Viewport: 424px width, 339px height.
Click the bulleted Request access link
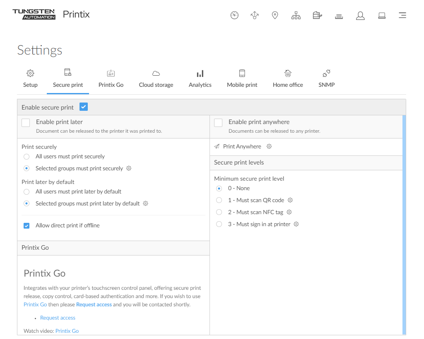(x=58, y=318)
